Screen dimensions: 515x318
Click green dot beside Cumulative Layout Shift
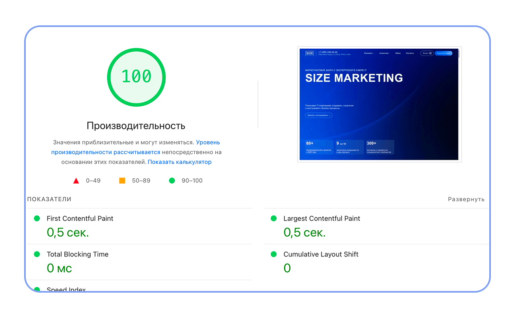(274, 254)
